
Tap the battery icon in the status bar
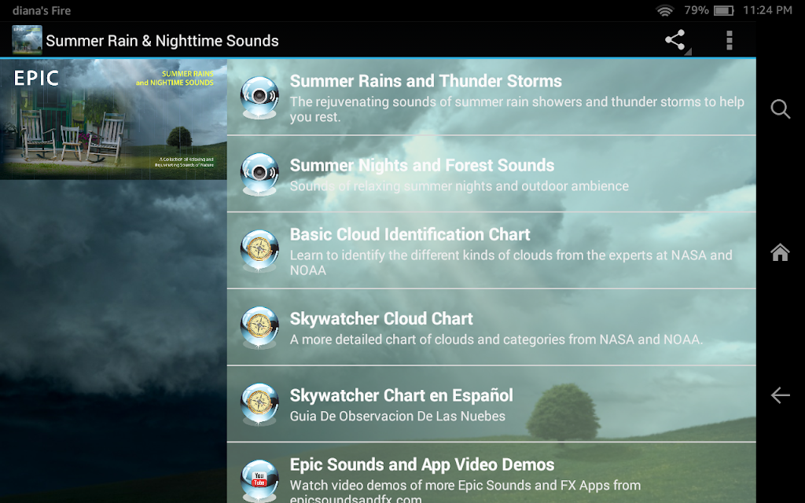[x=724, y=10]
